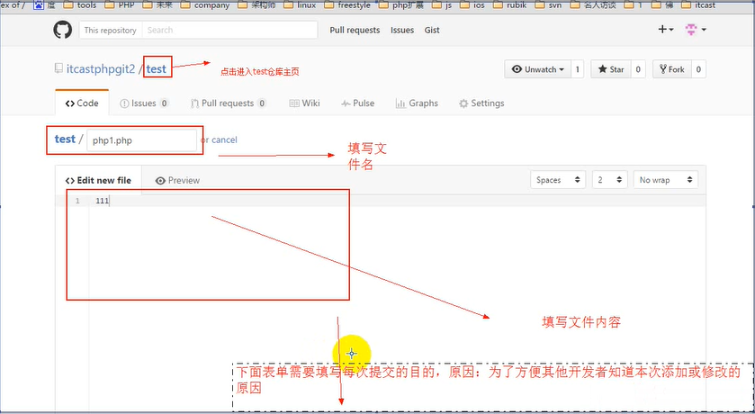Click the watchers count 1
Viewport: 755px width, 414px height.
click(578, 69)
